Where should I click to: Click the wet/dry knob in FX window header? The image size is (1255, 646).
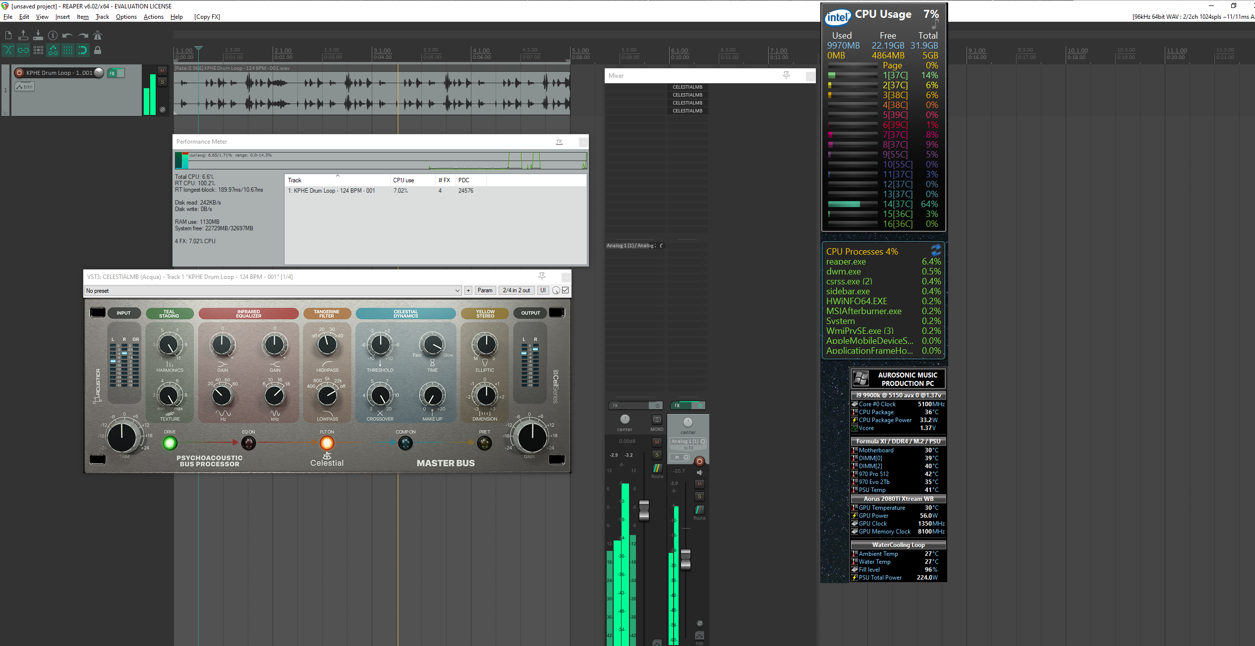[x=556, y=291]
